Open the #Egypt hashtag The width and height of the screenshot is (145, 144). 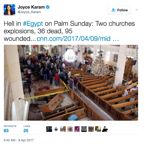[33, 24]
